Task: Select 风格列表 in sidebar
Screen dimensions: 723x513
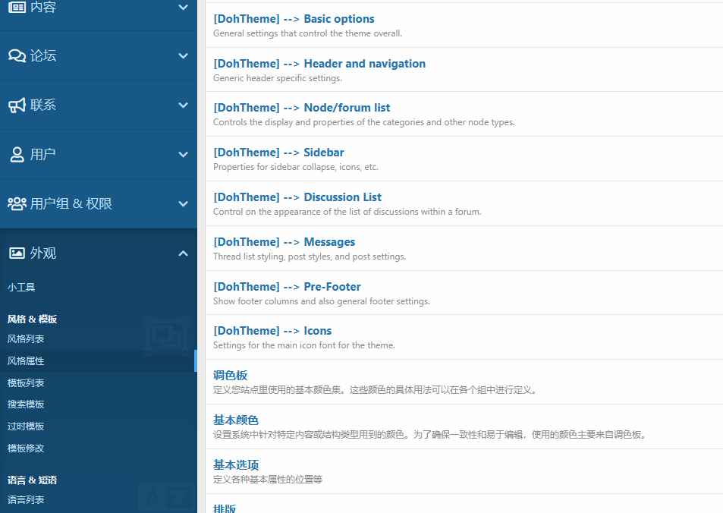Action: pos(26,339)
